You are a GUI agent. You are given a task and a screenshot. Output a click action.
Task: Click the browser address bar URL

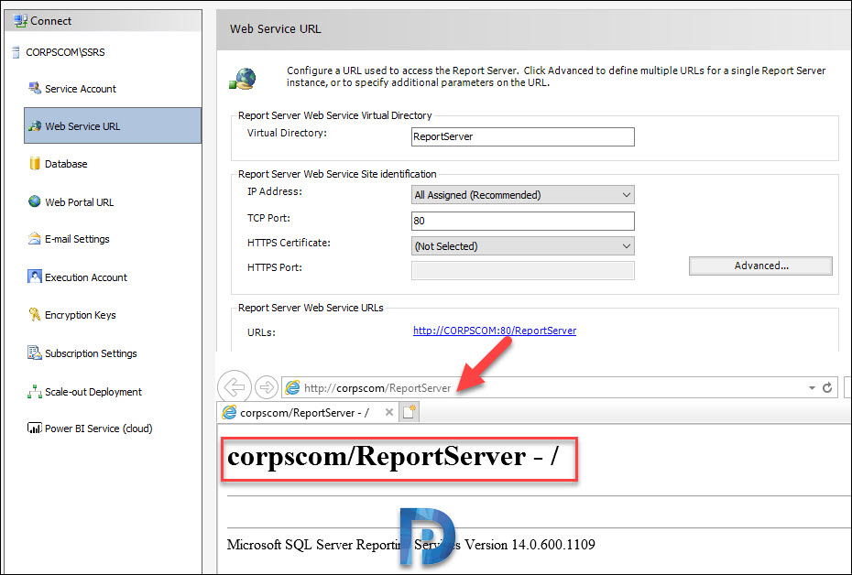pos(377,387)
